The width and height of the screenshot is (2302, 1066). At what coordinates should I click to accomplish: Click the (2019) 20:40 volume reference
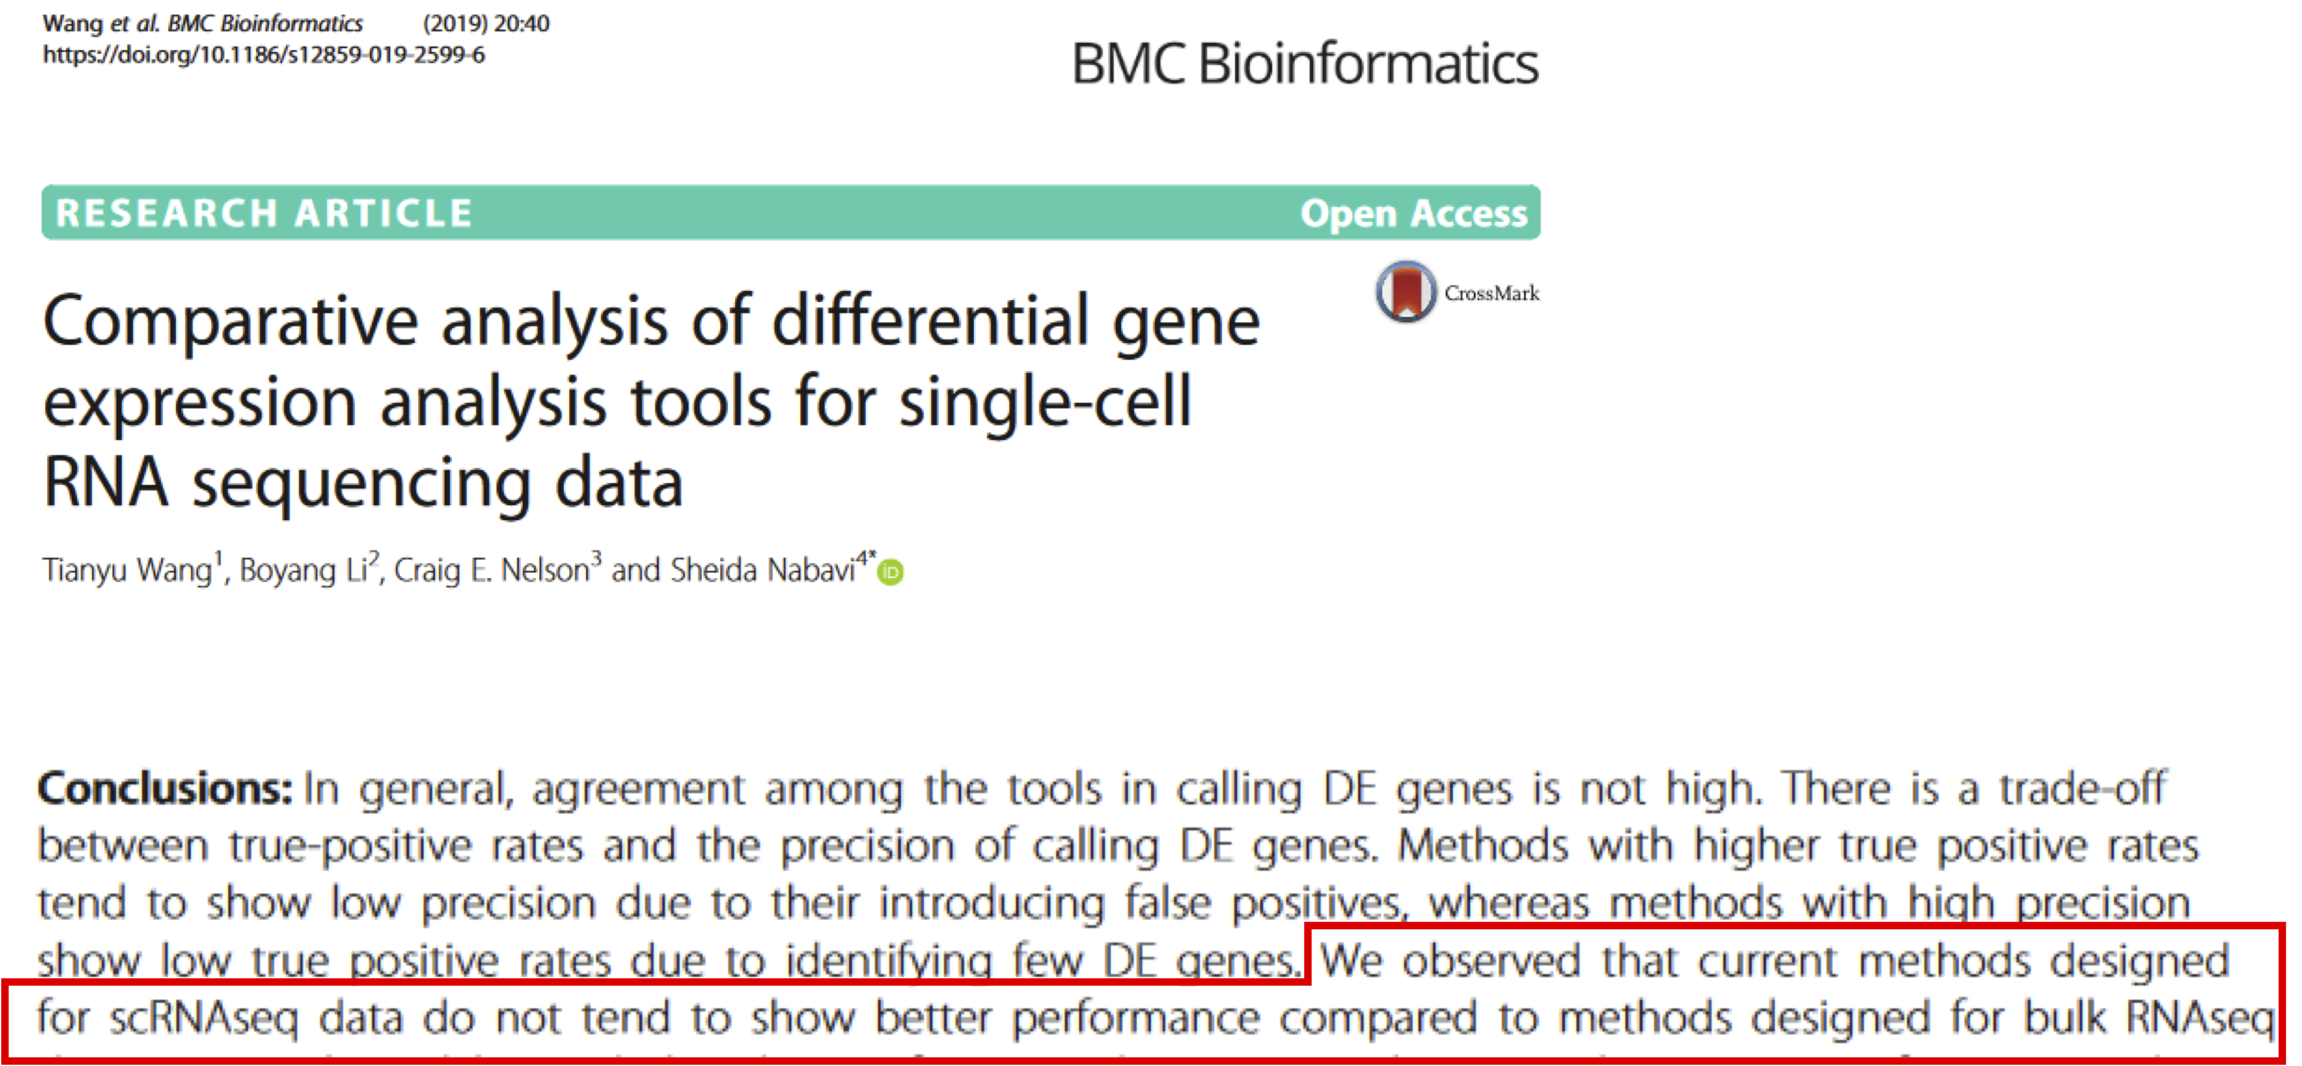[486, 23]
